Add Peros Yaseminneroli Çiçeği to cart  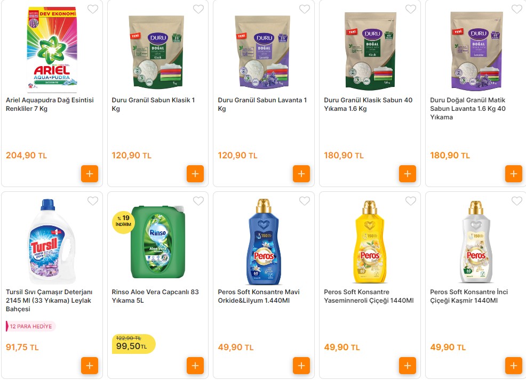pos(408,366)
